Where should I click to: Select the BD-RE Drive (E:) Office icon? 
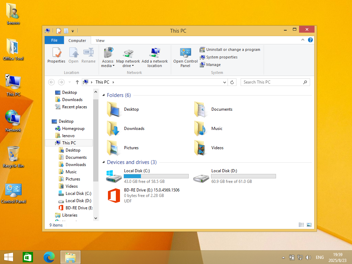114,195
